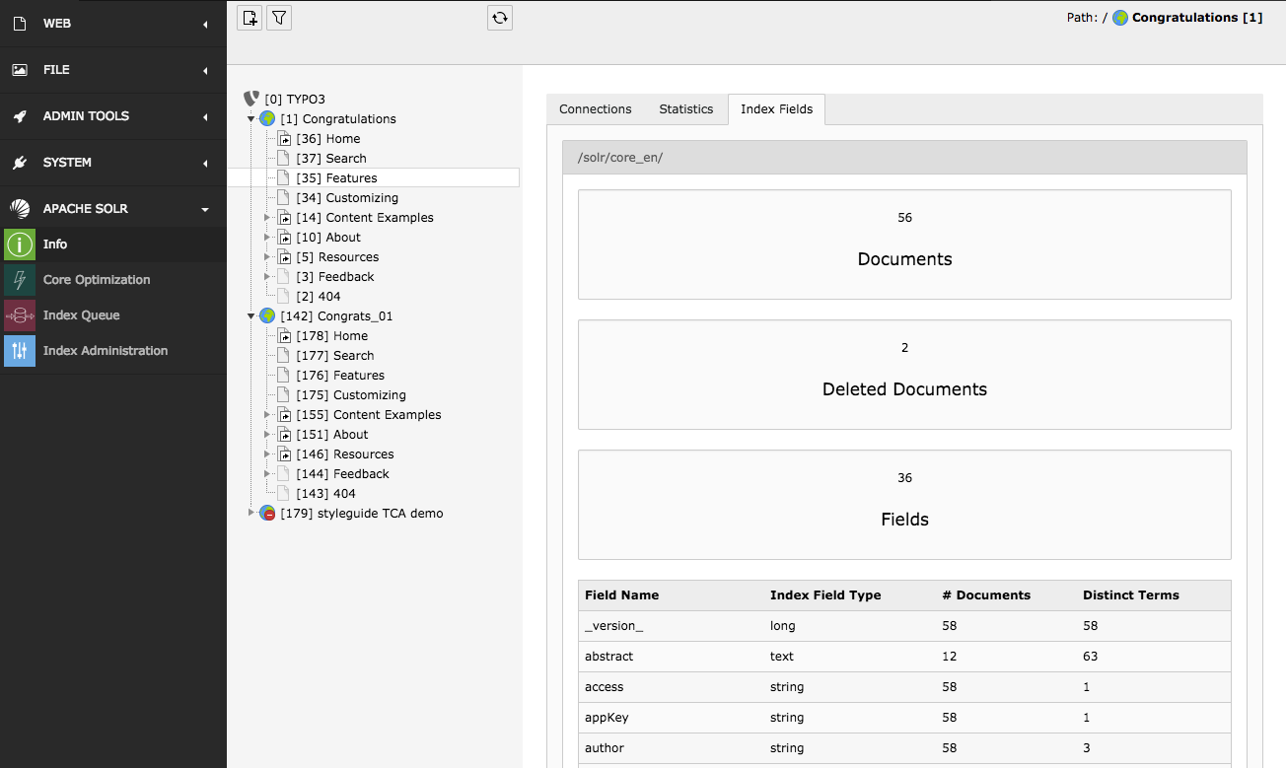Collapse the APACHE SOLR menu section
Image resolution: width=1286 pixels, height=768 pixels.
205,209
